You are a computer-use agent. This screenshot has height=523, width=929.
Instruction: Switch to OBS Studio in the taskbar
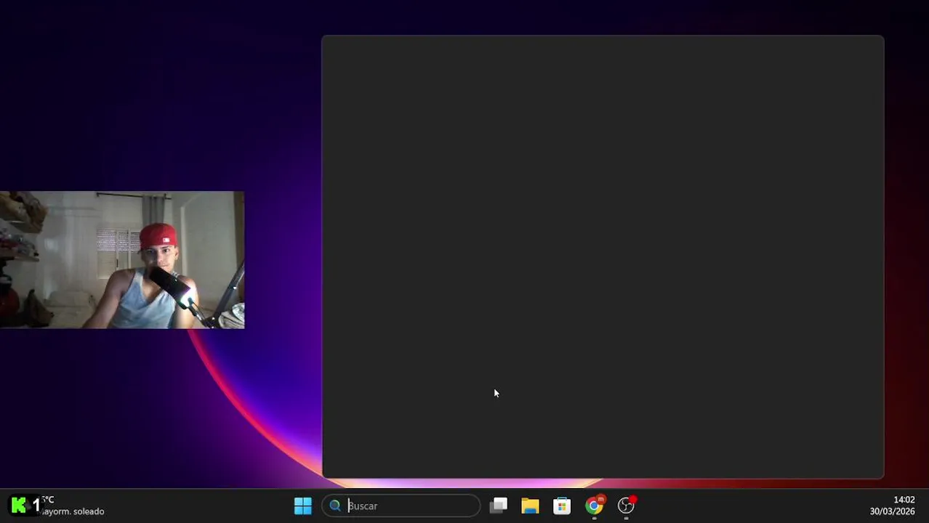click(x=627, y=506)
